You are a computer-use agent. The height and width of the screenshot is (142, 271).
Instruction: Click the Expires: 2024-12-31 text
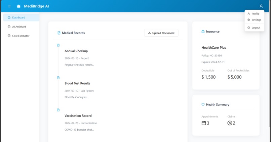point(213,62)
